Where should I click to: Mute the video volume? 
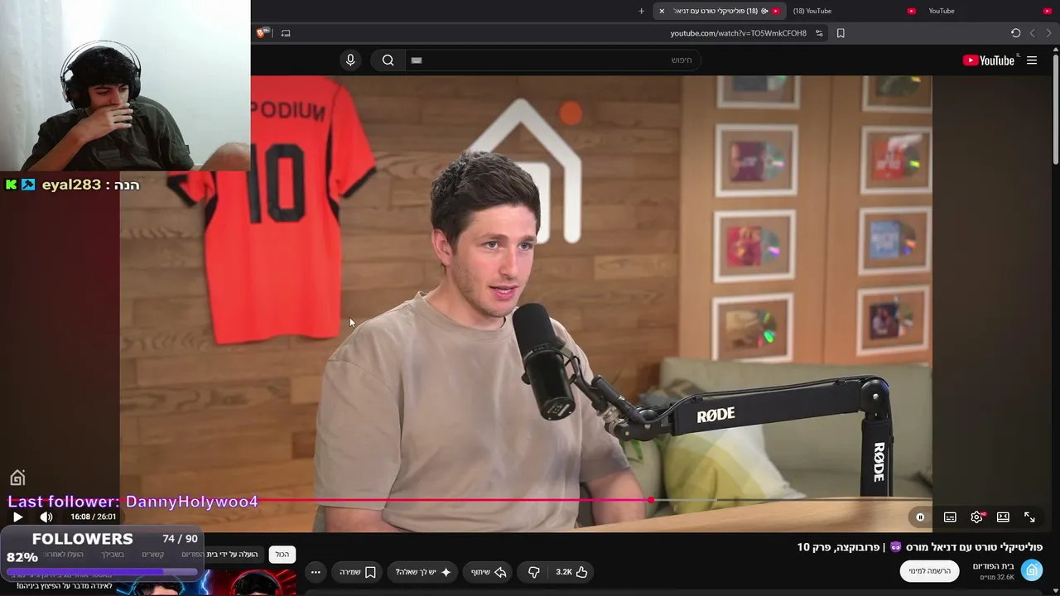(x=46, y=517)
